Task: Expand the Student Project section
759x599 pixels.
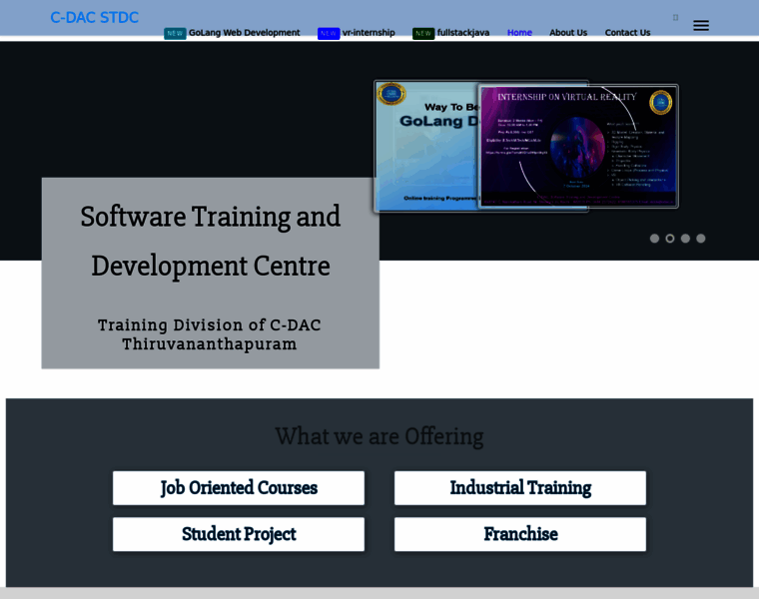Action: tap(239, 534)
